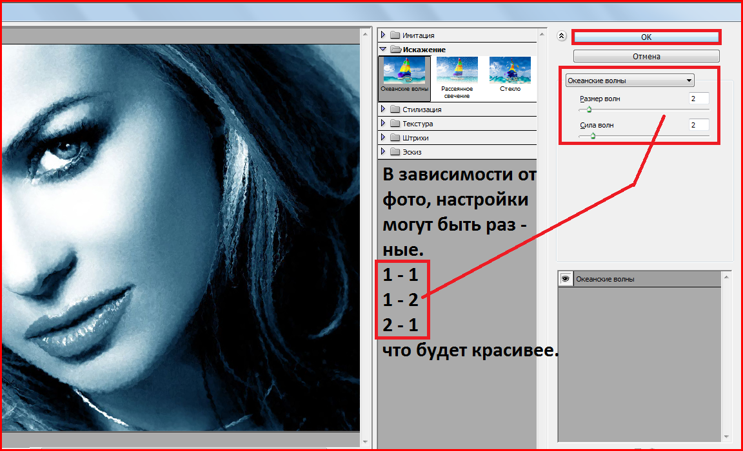Screen dimensions: 743x451
Task: Click the Сила волн value field
Action: 699,125
